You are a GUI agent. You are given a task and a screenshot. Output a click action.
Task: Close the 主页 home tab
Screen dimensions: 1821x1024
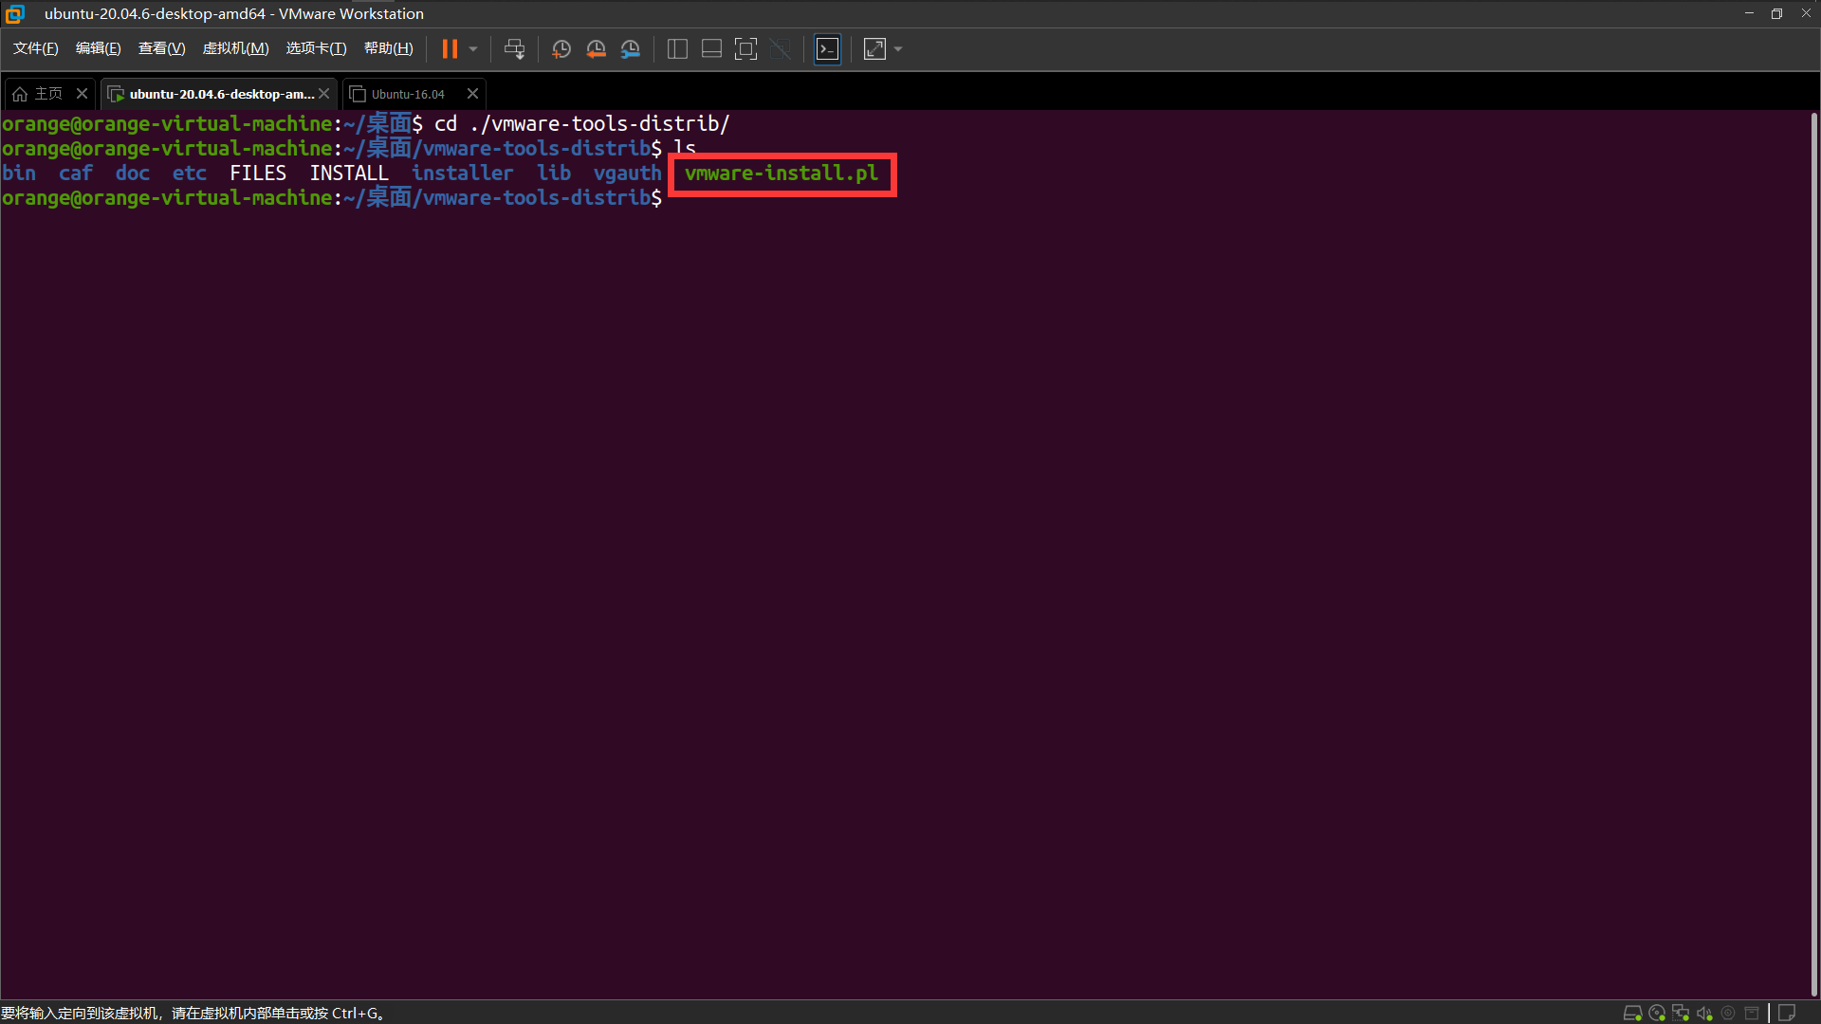(x=82, y=94)
